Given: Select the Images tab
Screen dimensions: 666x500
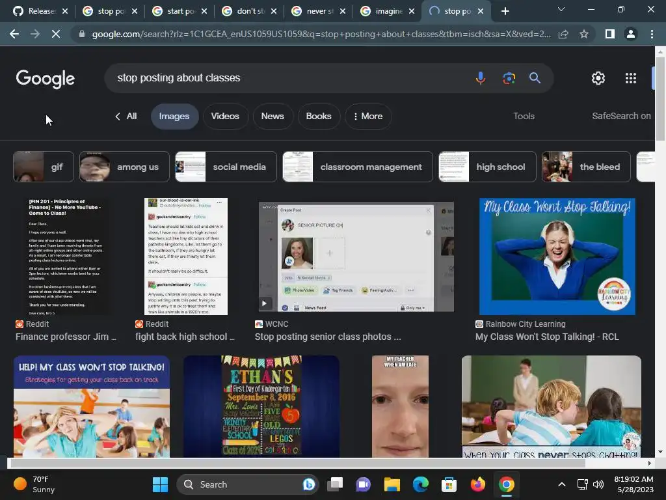Looking at the screenshot, I should 174,116.
